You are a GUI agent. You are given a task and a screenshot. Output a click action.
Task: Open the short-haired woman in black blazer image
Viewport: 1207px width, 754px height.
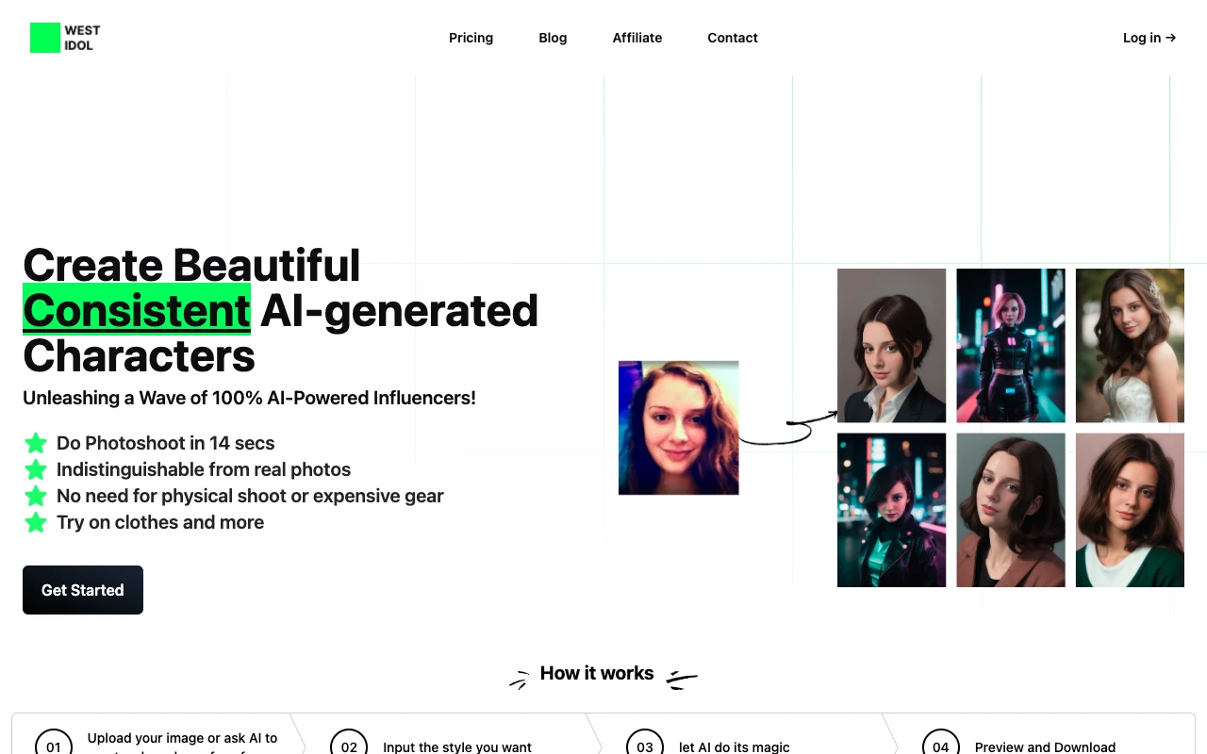pyautogui.click(x=891, y=345)
